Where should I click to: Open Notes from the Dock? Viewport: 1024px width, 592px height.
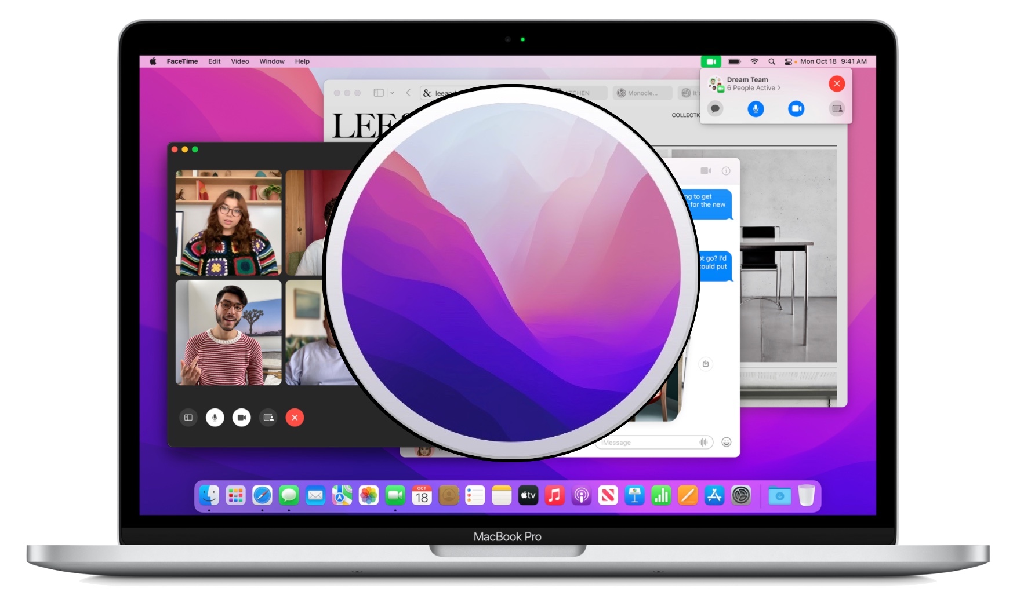pos(502,496)
